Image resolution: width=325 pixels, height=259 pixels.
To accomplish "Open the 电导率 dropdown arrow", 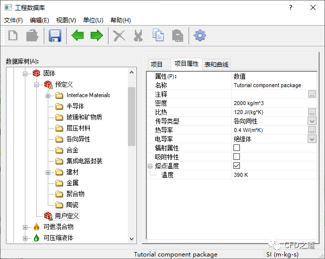I will point(312,139).
